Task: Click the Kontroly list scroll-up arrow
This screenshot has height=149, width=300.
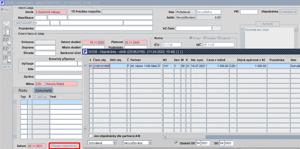Action: pyautogui.click(x=296, y=30)
